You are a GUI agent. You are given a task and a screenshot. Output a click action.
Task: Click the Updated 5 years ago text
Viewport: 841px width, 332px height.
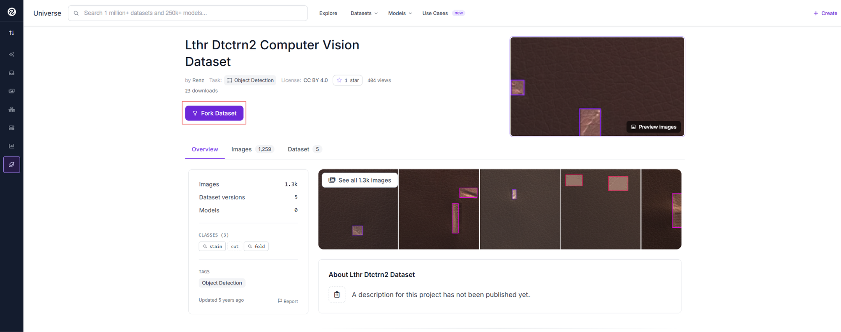[x=221, y=300]
